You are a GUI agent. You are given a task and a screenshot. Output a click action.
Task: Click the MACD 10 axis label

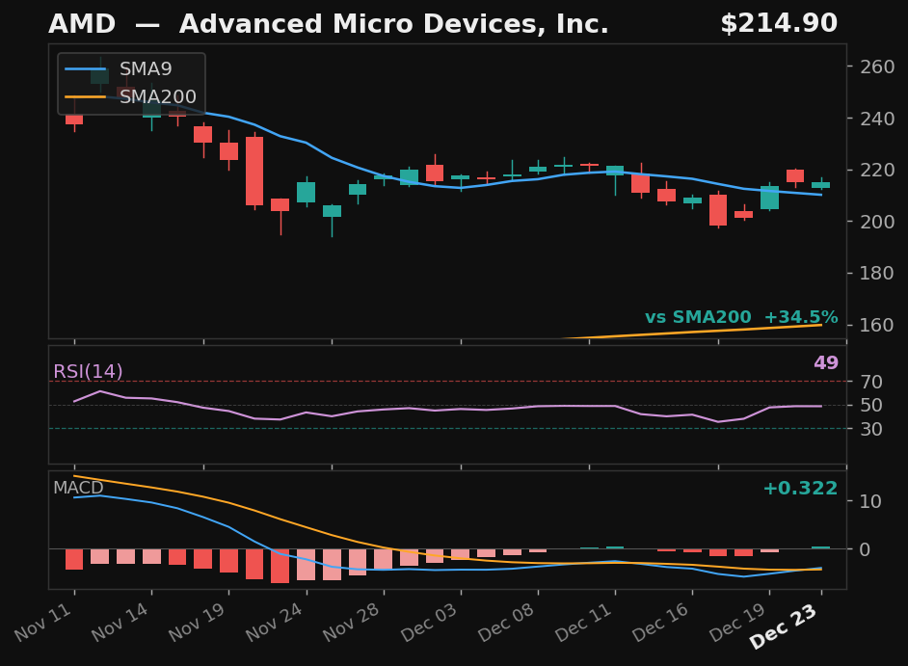click(x=871, y=501)
